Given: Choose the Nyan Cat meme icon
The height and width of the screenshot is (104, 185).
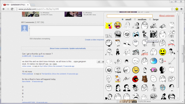Looking at the screenshot, I should (x=153, y=70).
